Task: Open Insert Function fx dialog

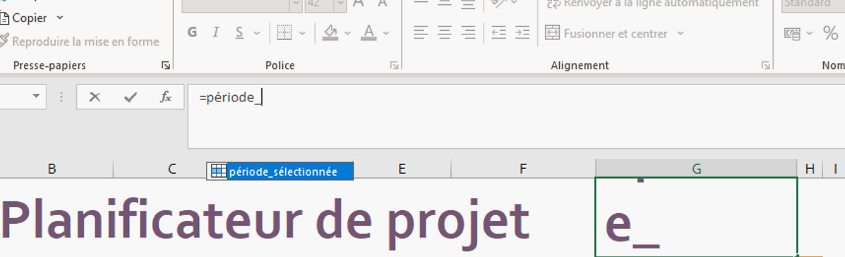Action: coord(165,97)
